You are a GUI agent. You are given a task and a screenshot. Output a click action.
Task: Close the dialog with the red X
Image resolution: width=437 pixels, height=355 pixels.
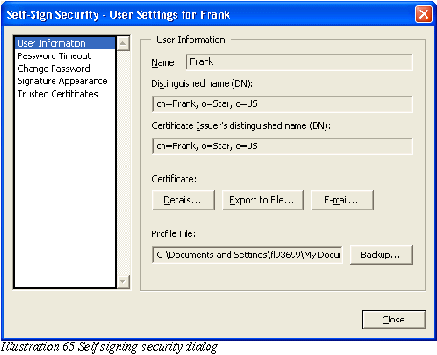[x=424, y=14]
